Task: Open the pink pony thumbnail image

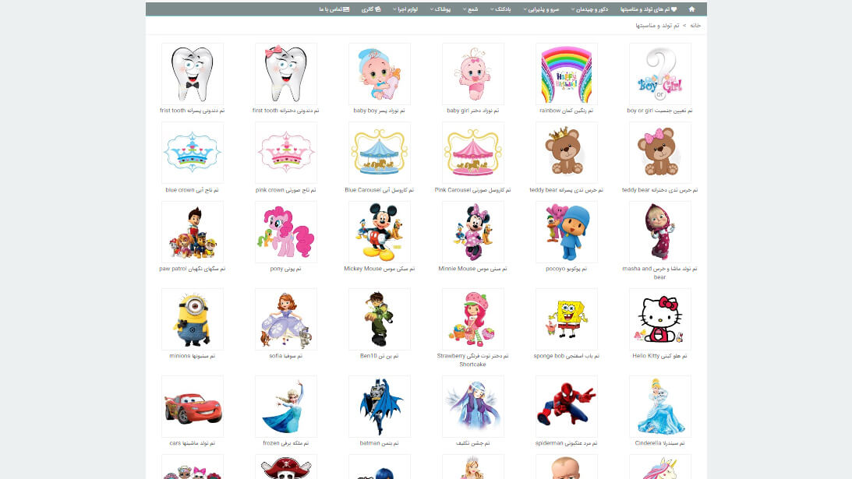Action: [x=286, y=232]
